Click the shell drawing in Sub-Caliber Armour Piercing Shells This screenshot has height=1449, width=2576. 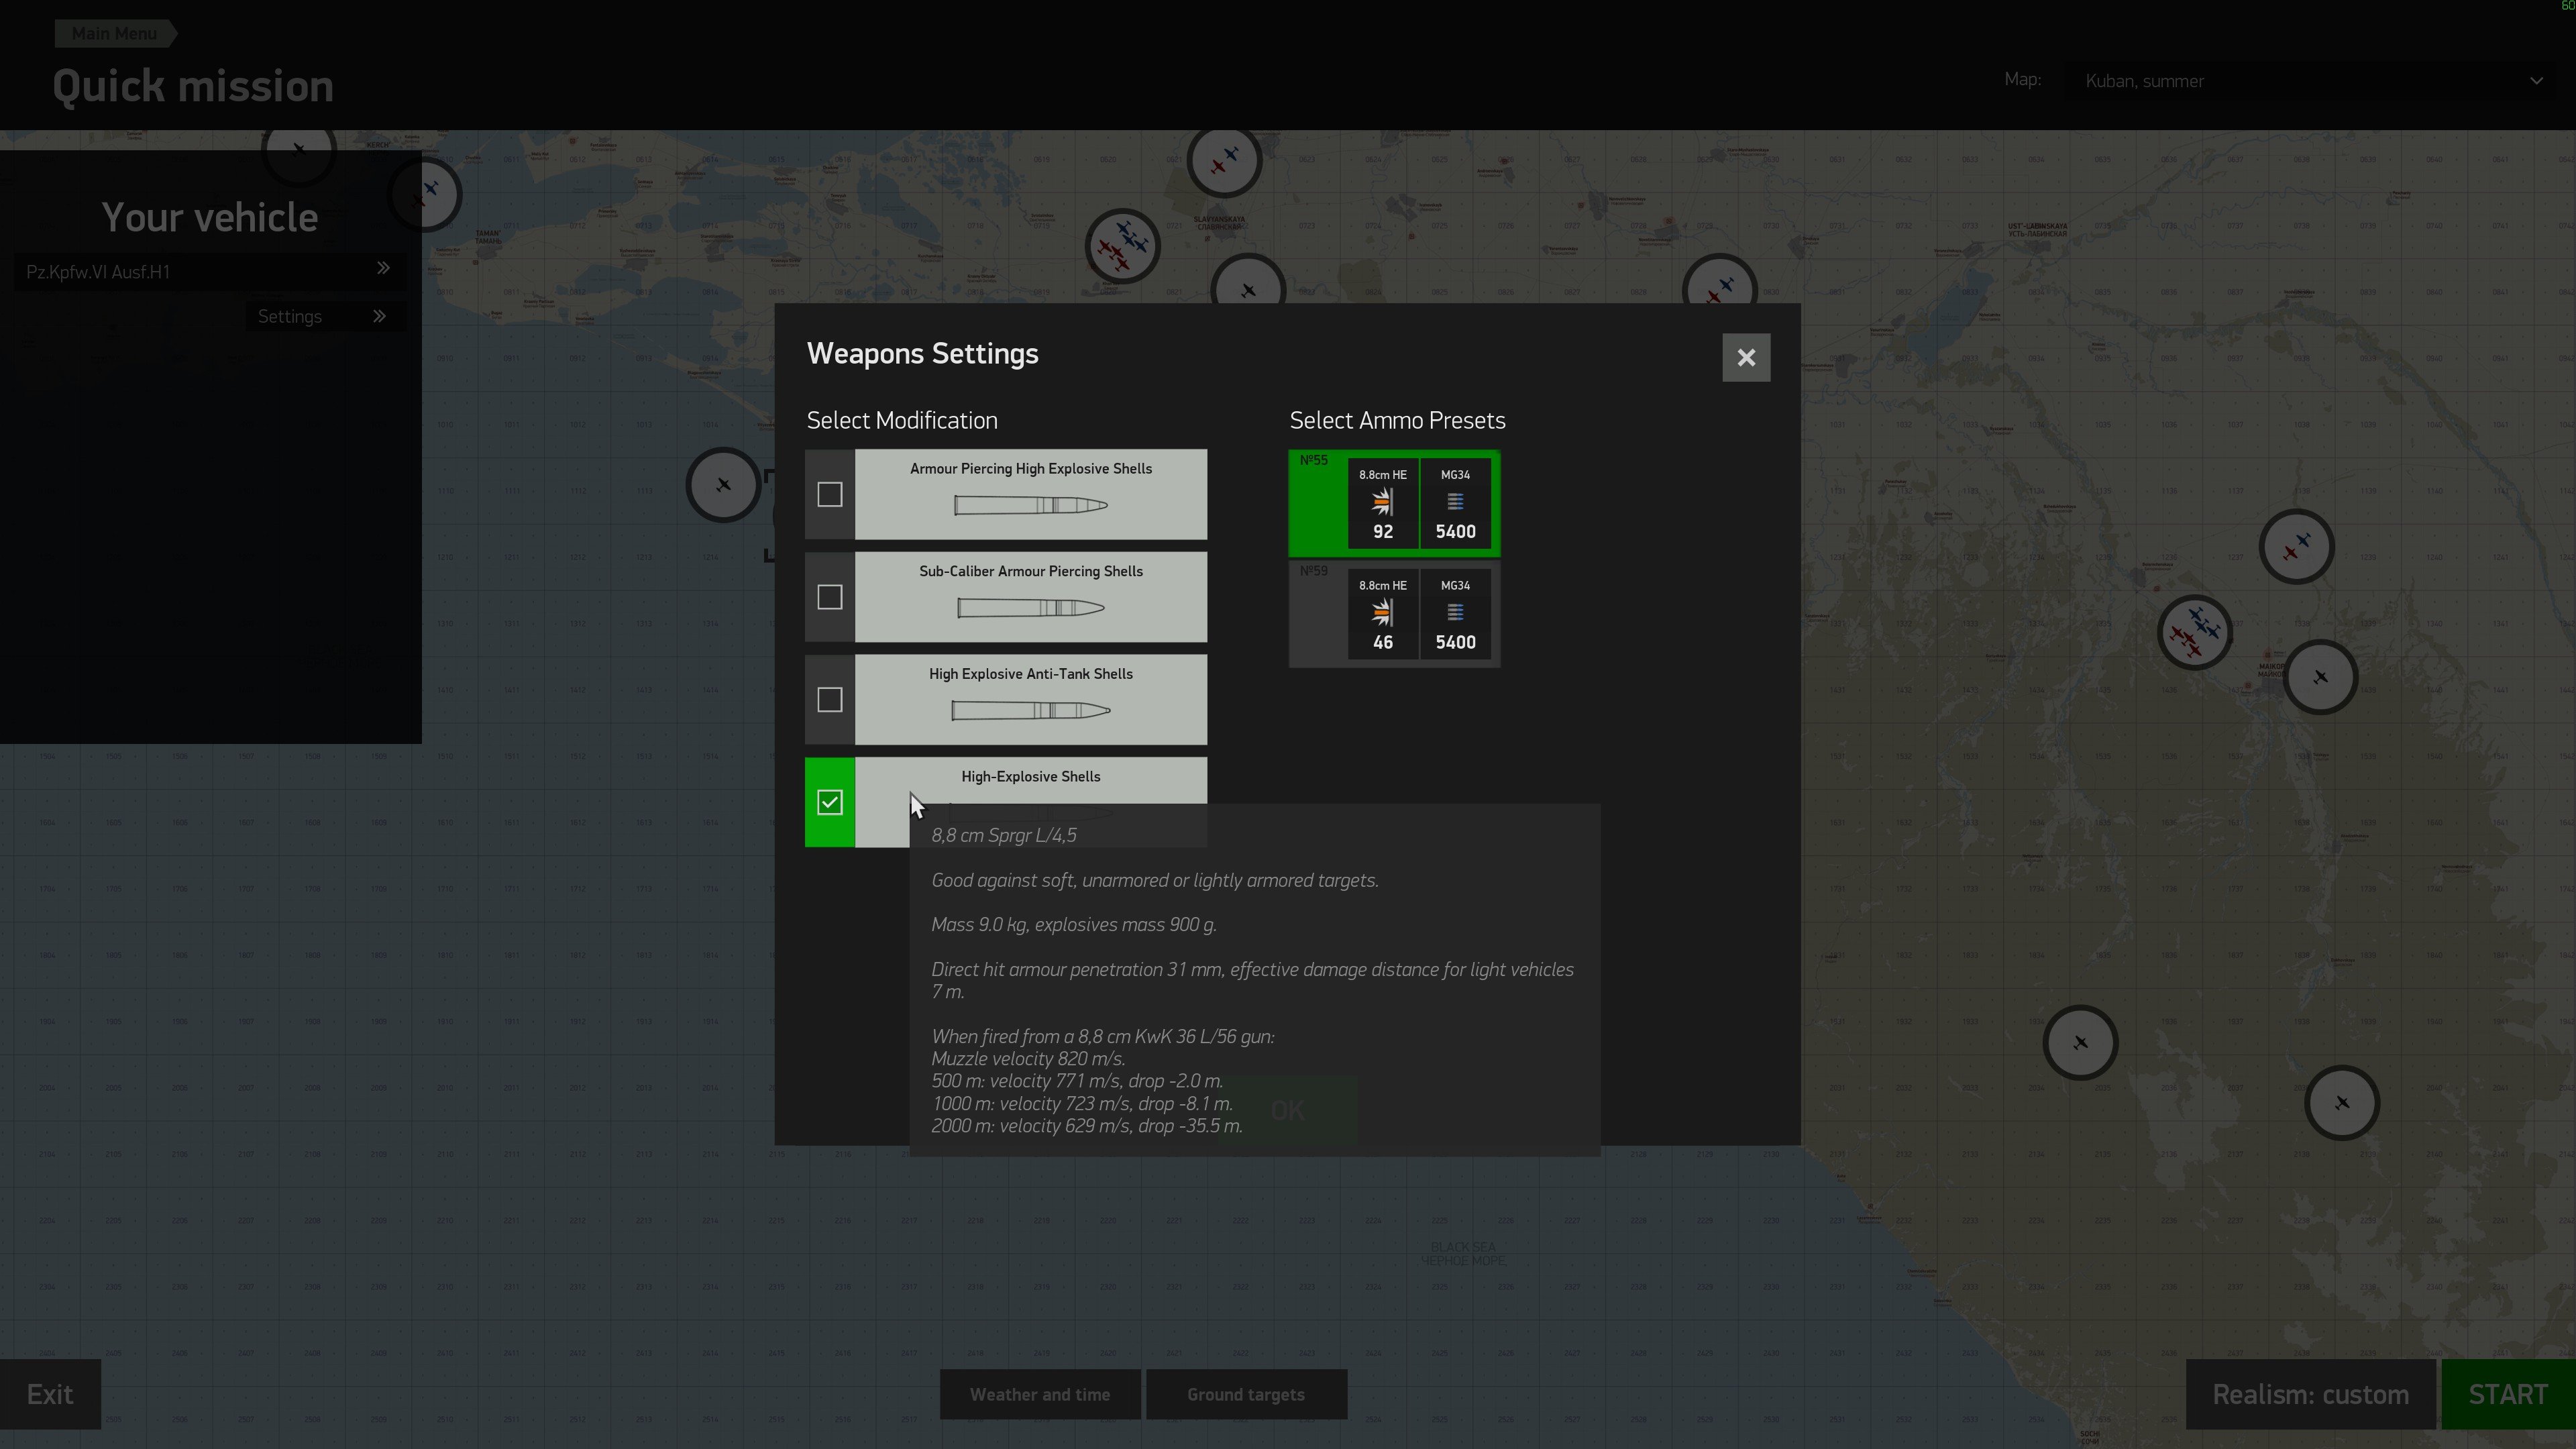(1030, 608)
